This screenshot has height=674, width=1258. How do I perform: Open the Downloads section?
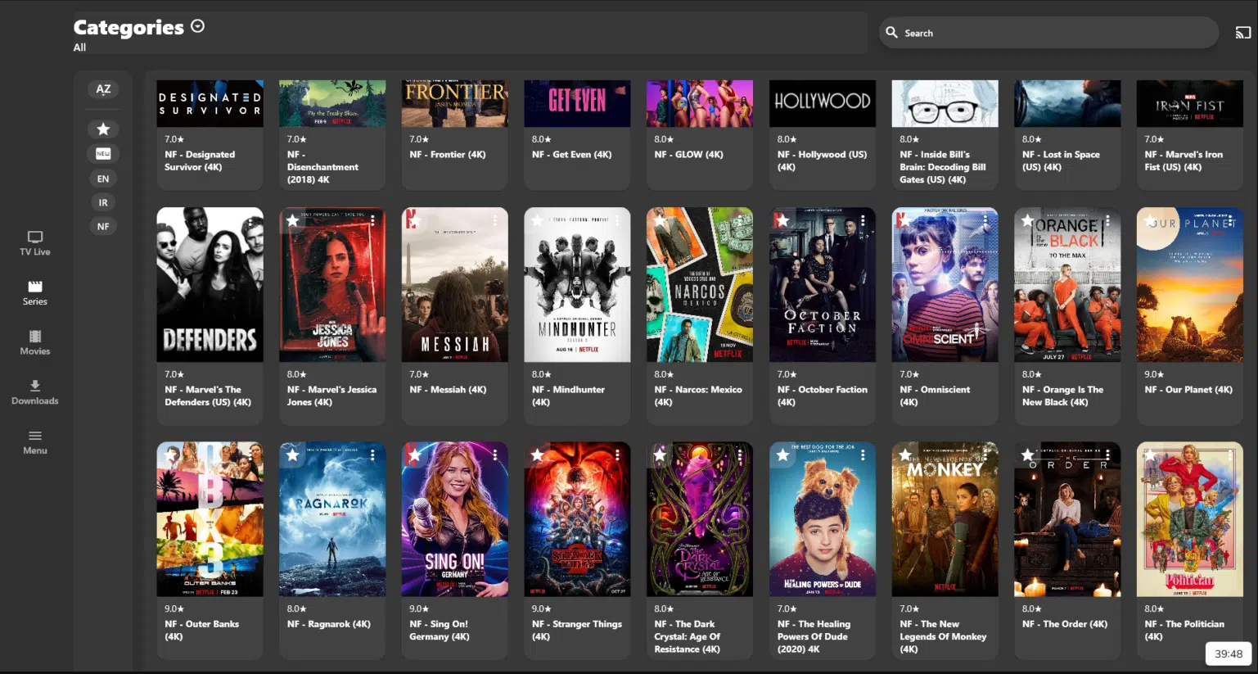[34, 392]
